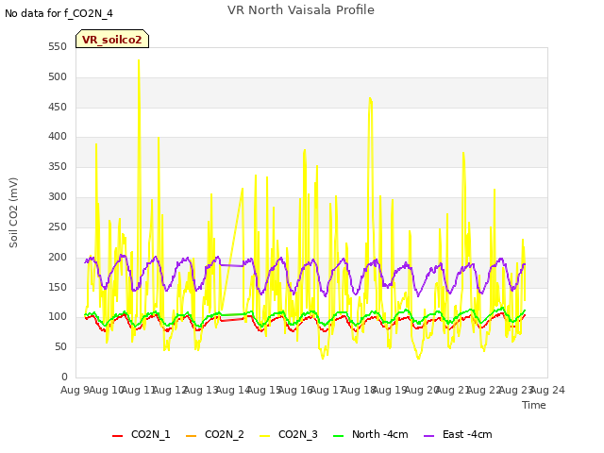
Task: Click the yellow CO2N_3 legend swatch
Action: click(264, 436)
